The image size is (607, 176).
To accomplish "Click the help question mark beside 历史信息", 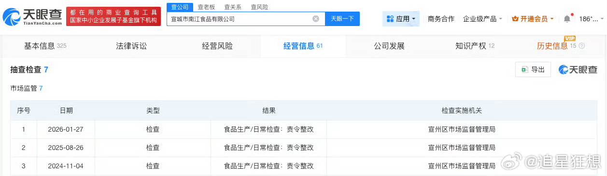I will (581, 46).
